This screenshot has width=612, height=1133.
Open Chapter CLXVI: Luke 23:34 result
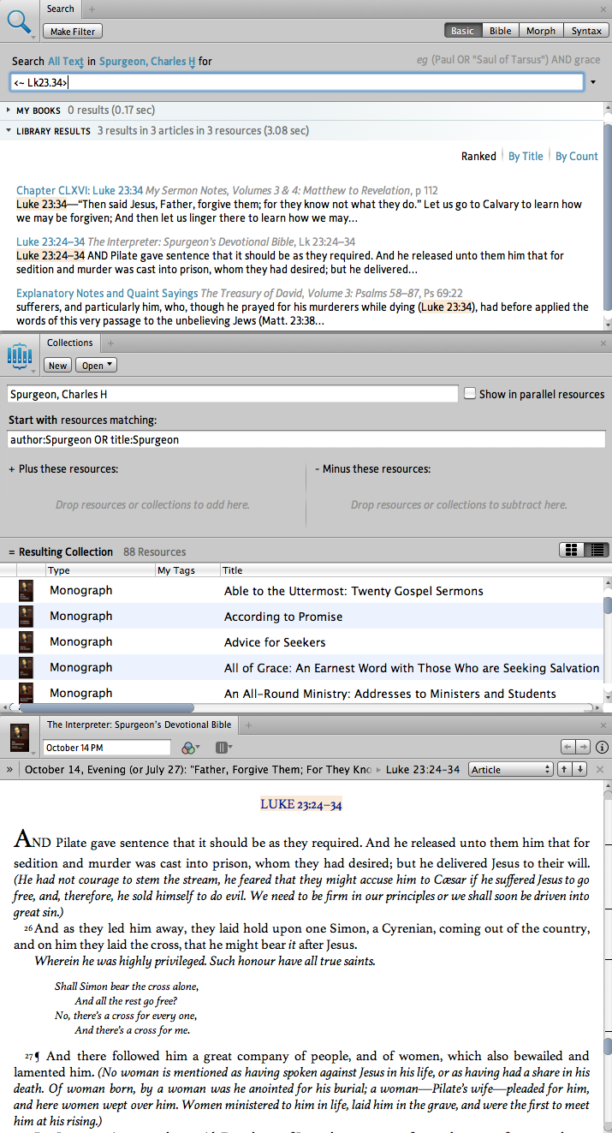coord(80,190)
